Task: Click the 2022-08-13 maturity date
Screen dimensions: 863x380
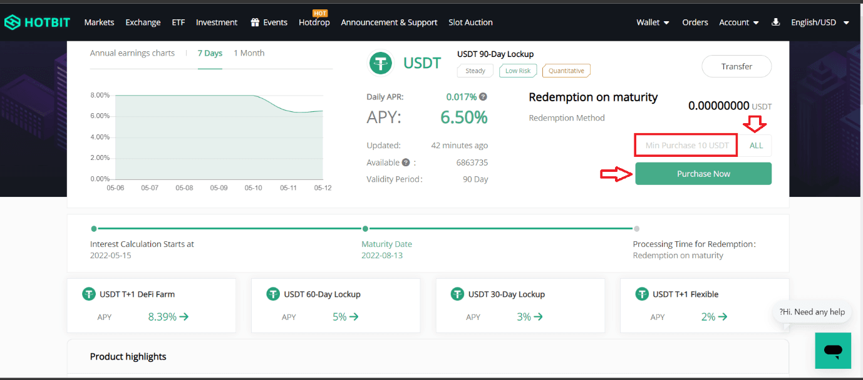Action: click(x=382, y=256)
